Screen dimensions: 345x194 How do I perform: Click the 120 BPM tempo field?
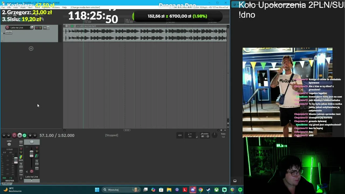(x=190, y=137)
